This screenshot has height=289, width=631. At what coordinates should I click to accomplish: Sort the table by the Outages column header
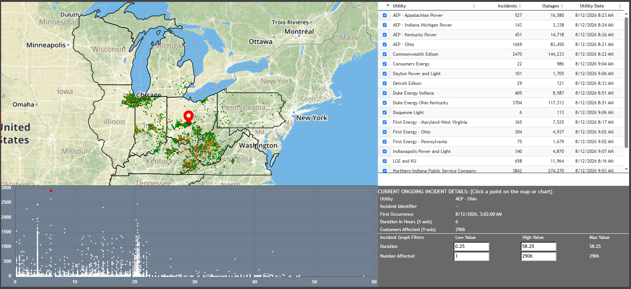(x=550, y=6)
